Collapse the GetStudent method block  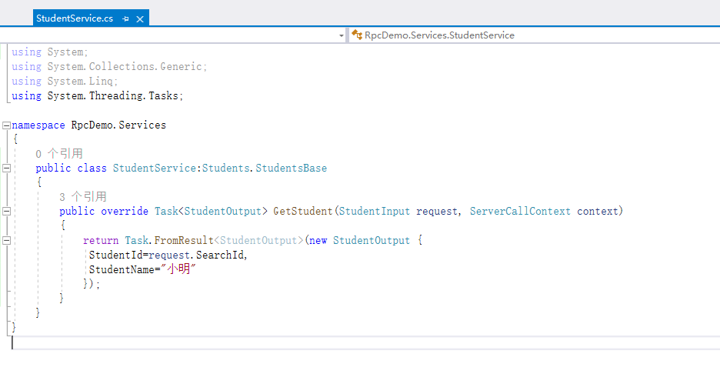click(x=6, y=212)
